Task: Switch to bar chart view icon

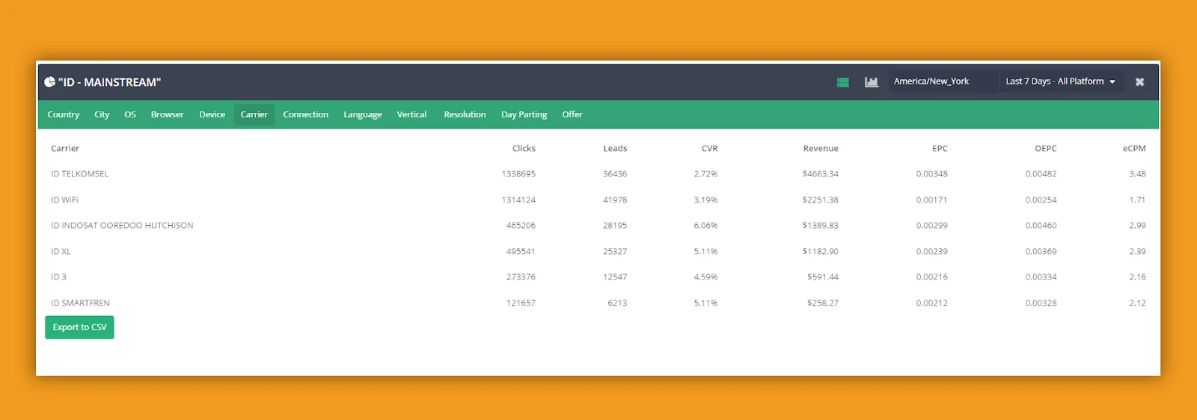Action: tap(871, 82)
